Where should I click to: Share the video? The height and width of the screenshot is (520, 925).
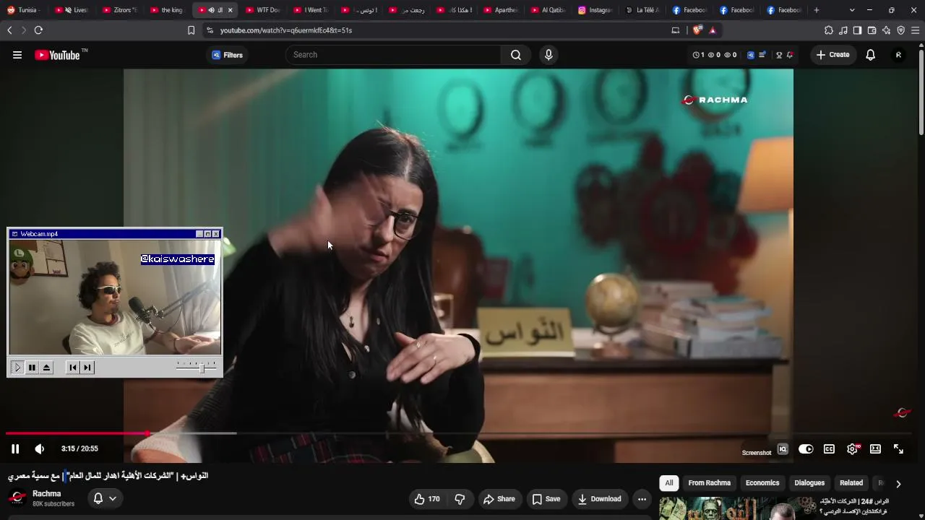coord(499,499)
